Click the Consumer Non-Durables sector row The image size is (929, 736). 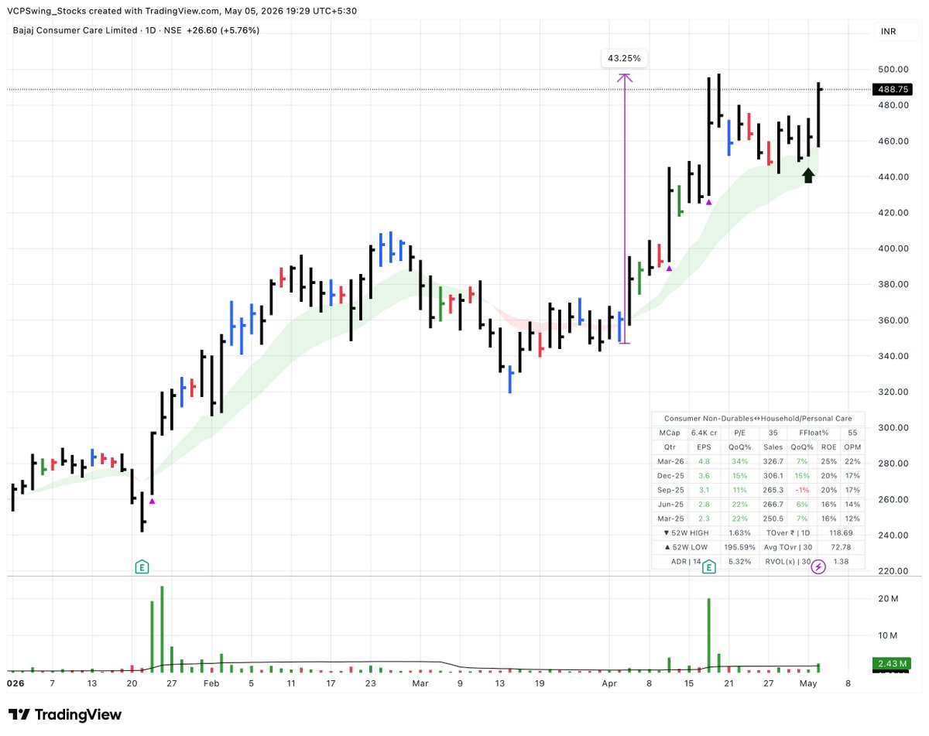click(x=758, y=418)
